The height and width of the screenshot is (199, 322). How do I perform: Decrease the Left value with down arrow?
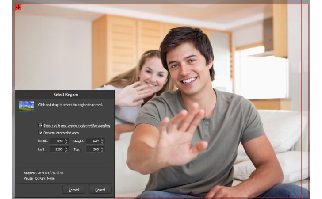(x=66, y=151)
